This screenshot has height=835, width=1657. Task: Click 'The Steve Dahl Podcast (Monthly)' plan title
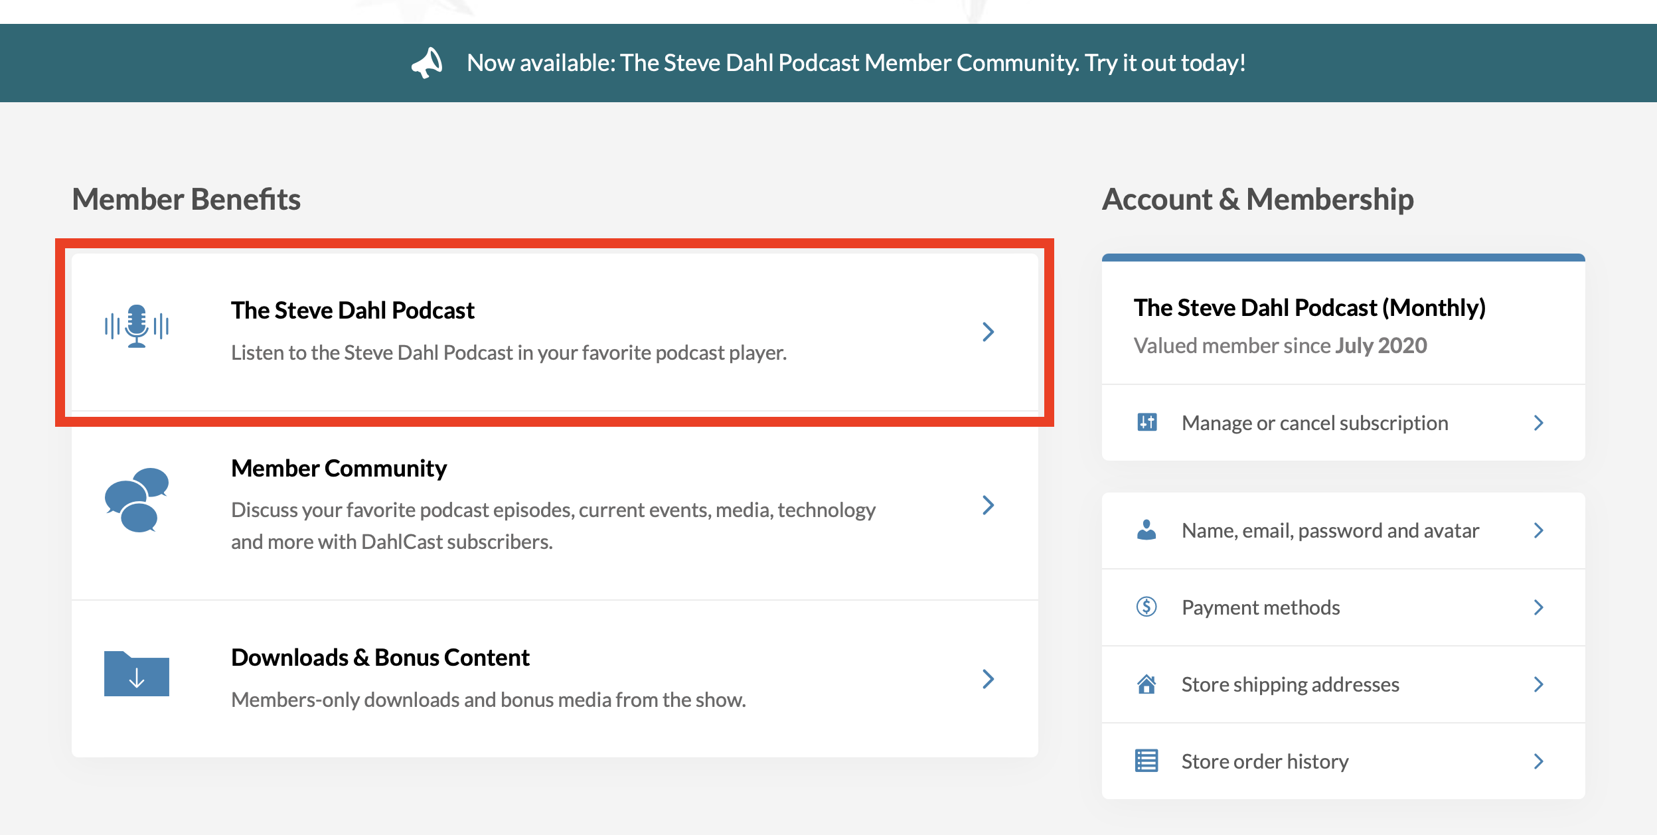(x=1309, y=308)
